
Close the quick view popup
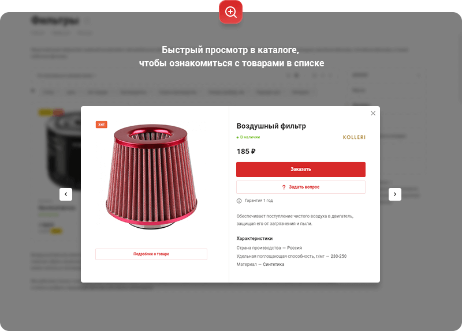click(x=373, y=113)
